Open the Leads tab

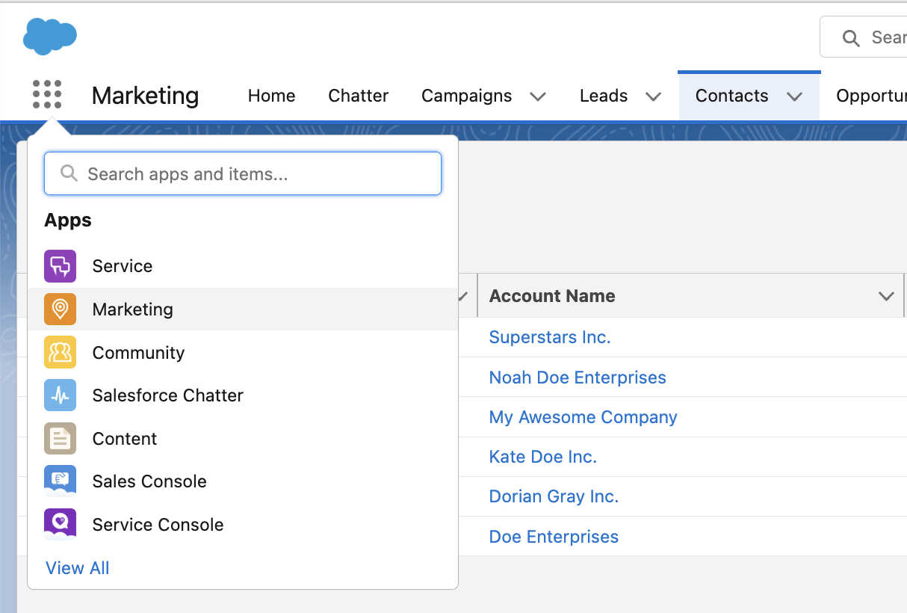point(604,96)
